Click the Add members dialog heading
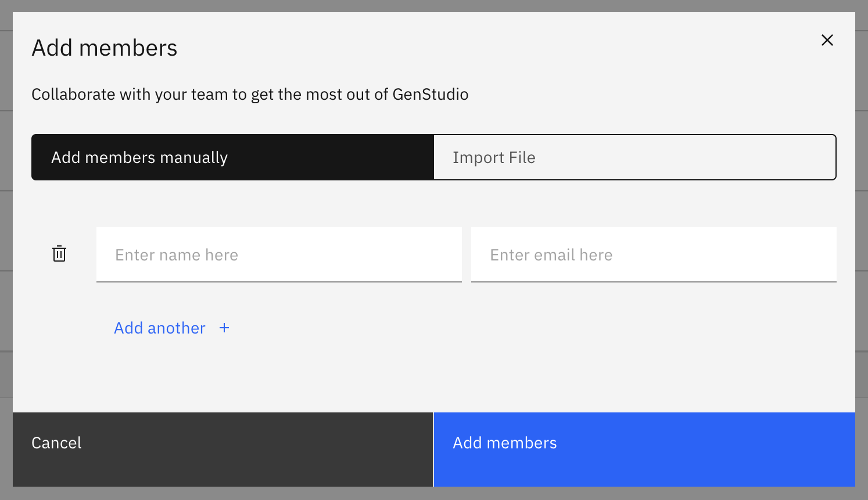Image resolution: width=868 pixels, height=500 pixels. 105,48
